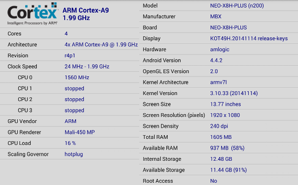This screenshot has height=185, width=298.
Task: Click the Cortex ARM logo
Action: pyautogui.click(x=32, y=14)
